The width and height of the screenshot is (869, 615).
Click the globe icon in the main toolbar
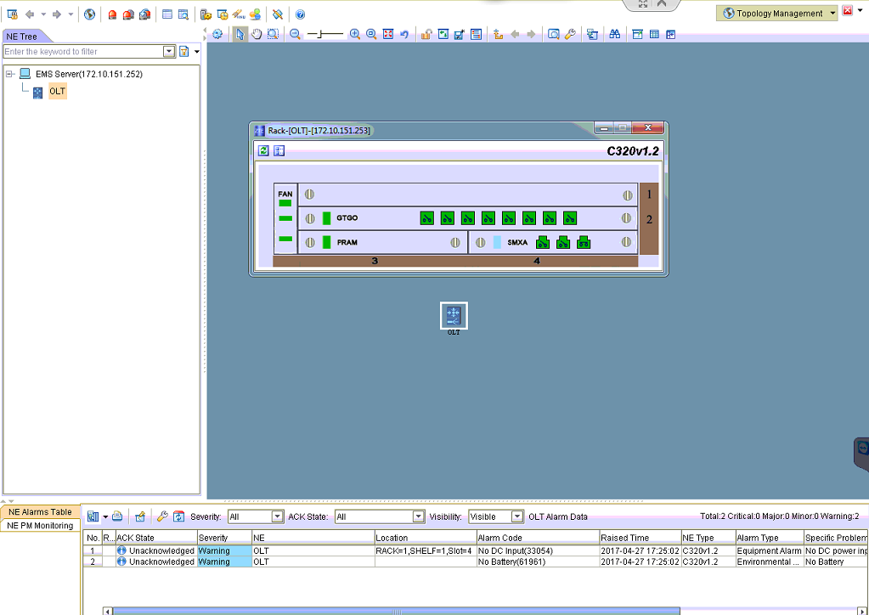coord(90,14)
